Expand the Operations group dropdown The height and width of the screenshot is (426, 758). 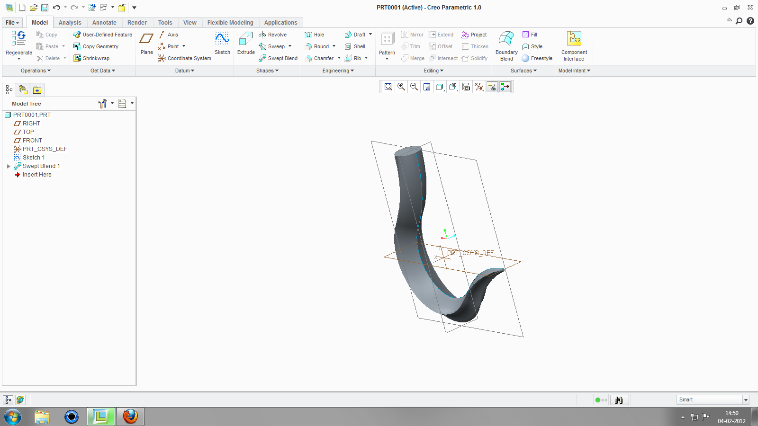[36, 71]
